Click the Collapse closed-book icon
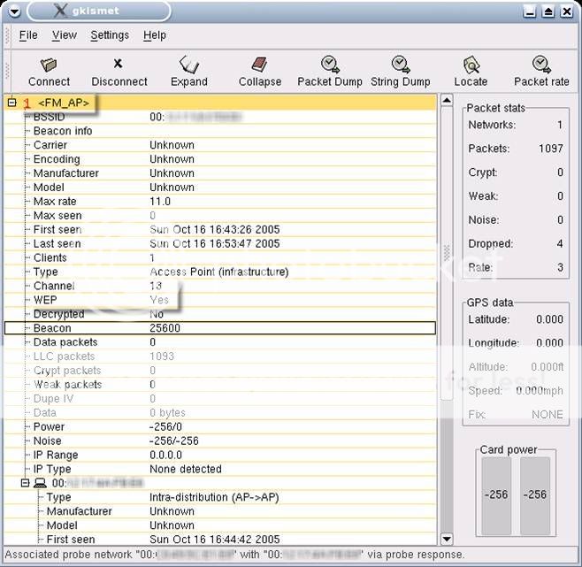Viewport: 582px width, 567px height. (x=259, y=65)
